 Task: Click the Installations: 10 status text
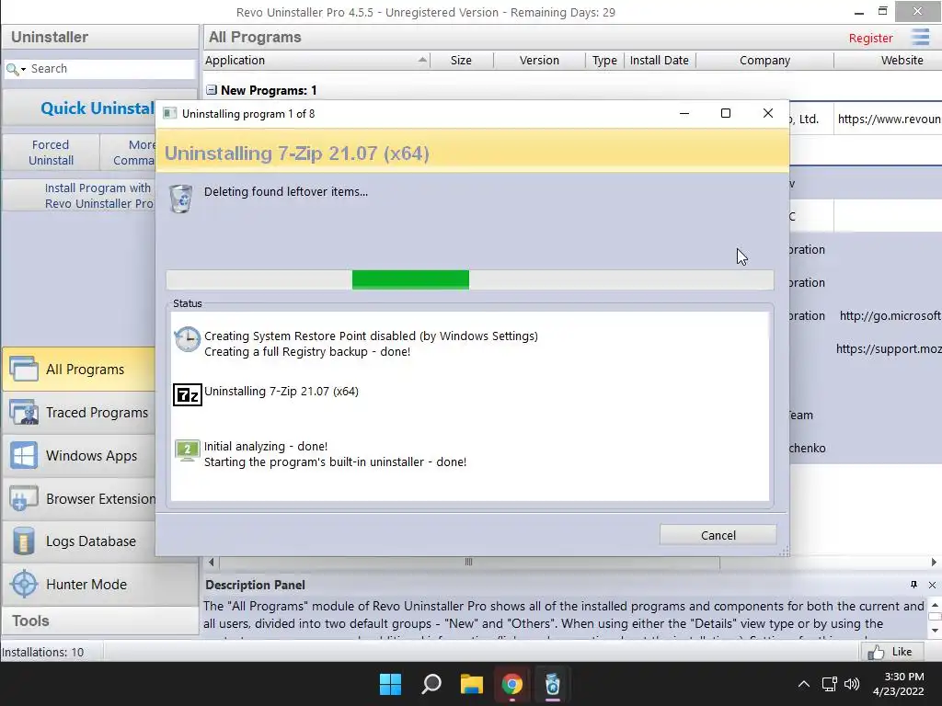tap(42, 652)
